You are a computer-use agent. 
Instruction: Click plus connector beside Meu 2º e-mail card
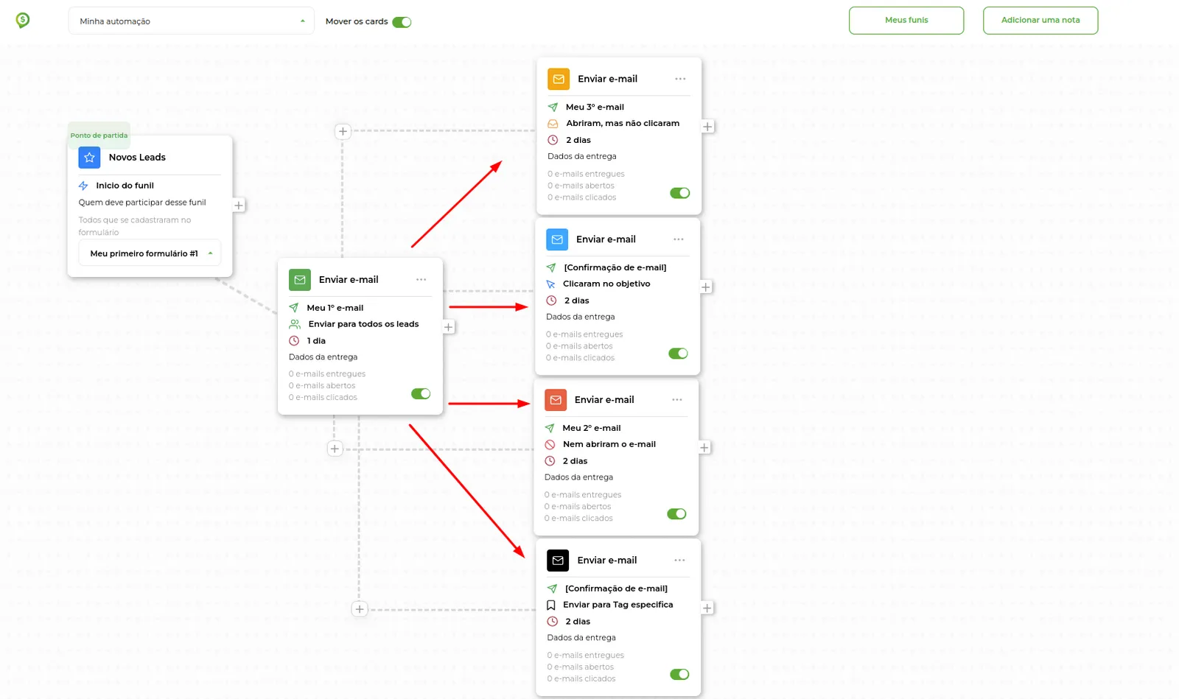[x=704, y=448]
